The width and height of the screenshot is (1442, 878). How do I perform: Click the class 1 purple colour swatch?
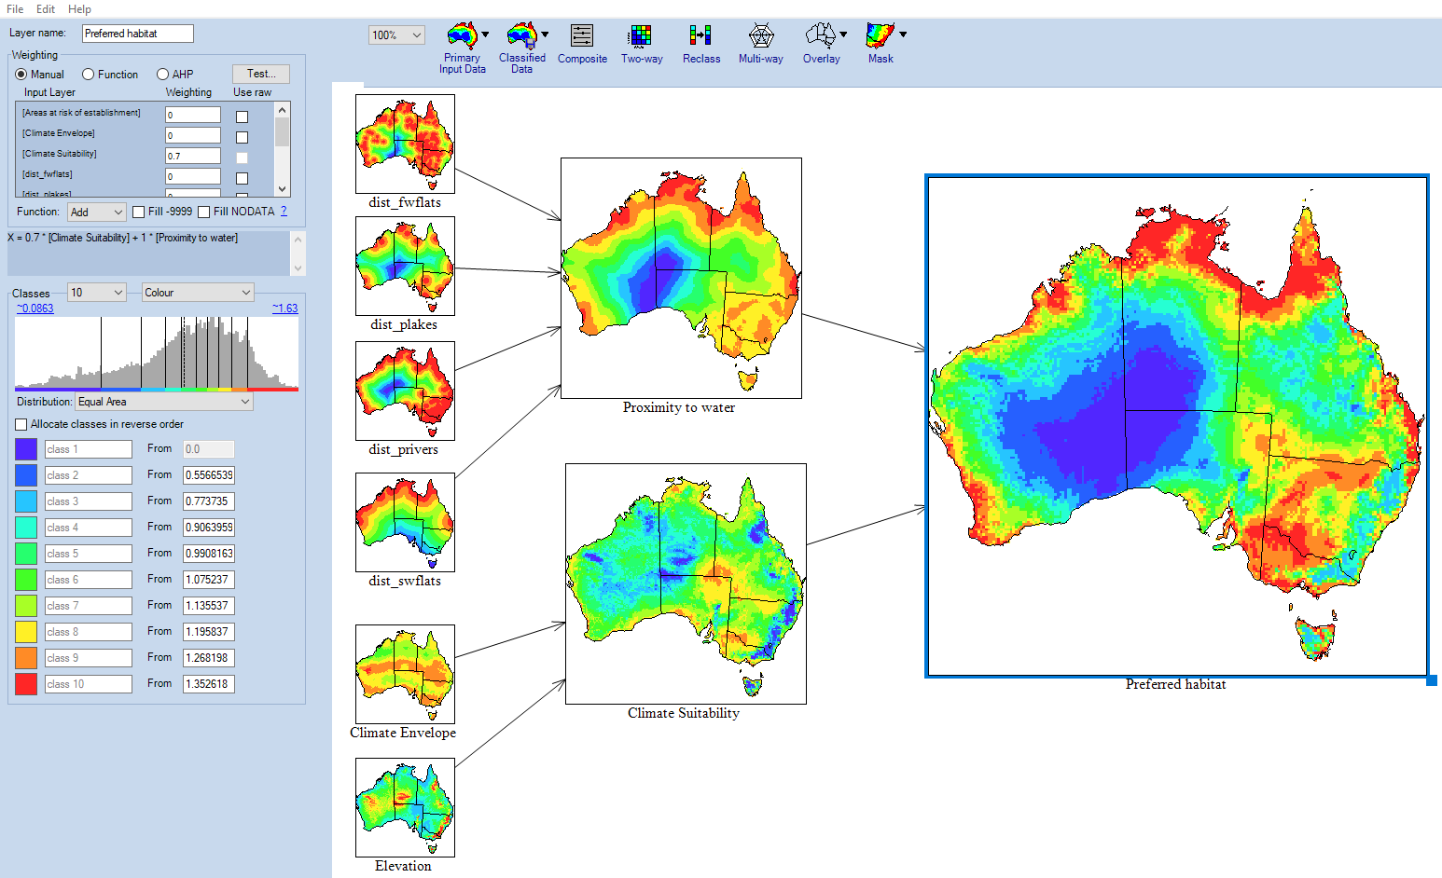26,449
